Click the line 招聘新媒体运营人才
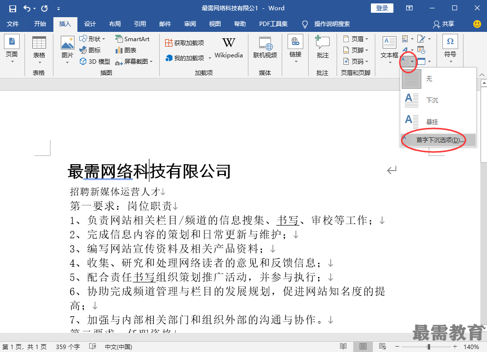The height and width of the screenshot is (352, 487). coord(115,192)
